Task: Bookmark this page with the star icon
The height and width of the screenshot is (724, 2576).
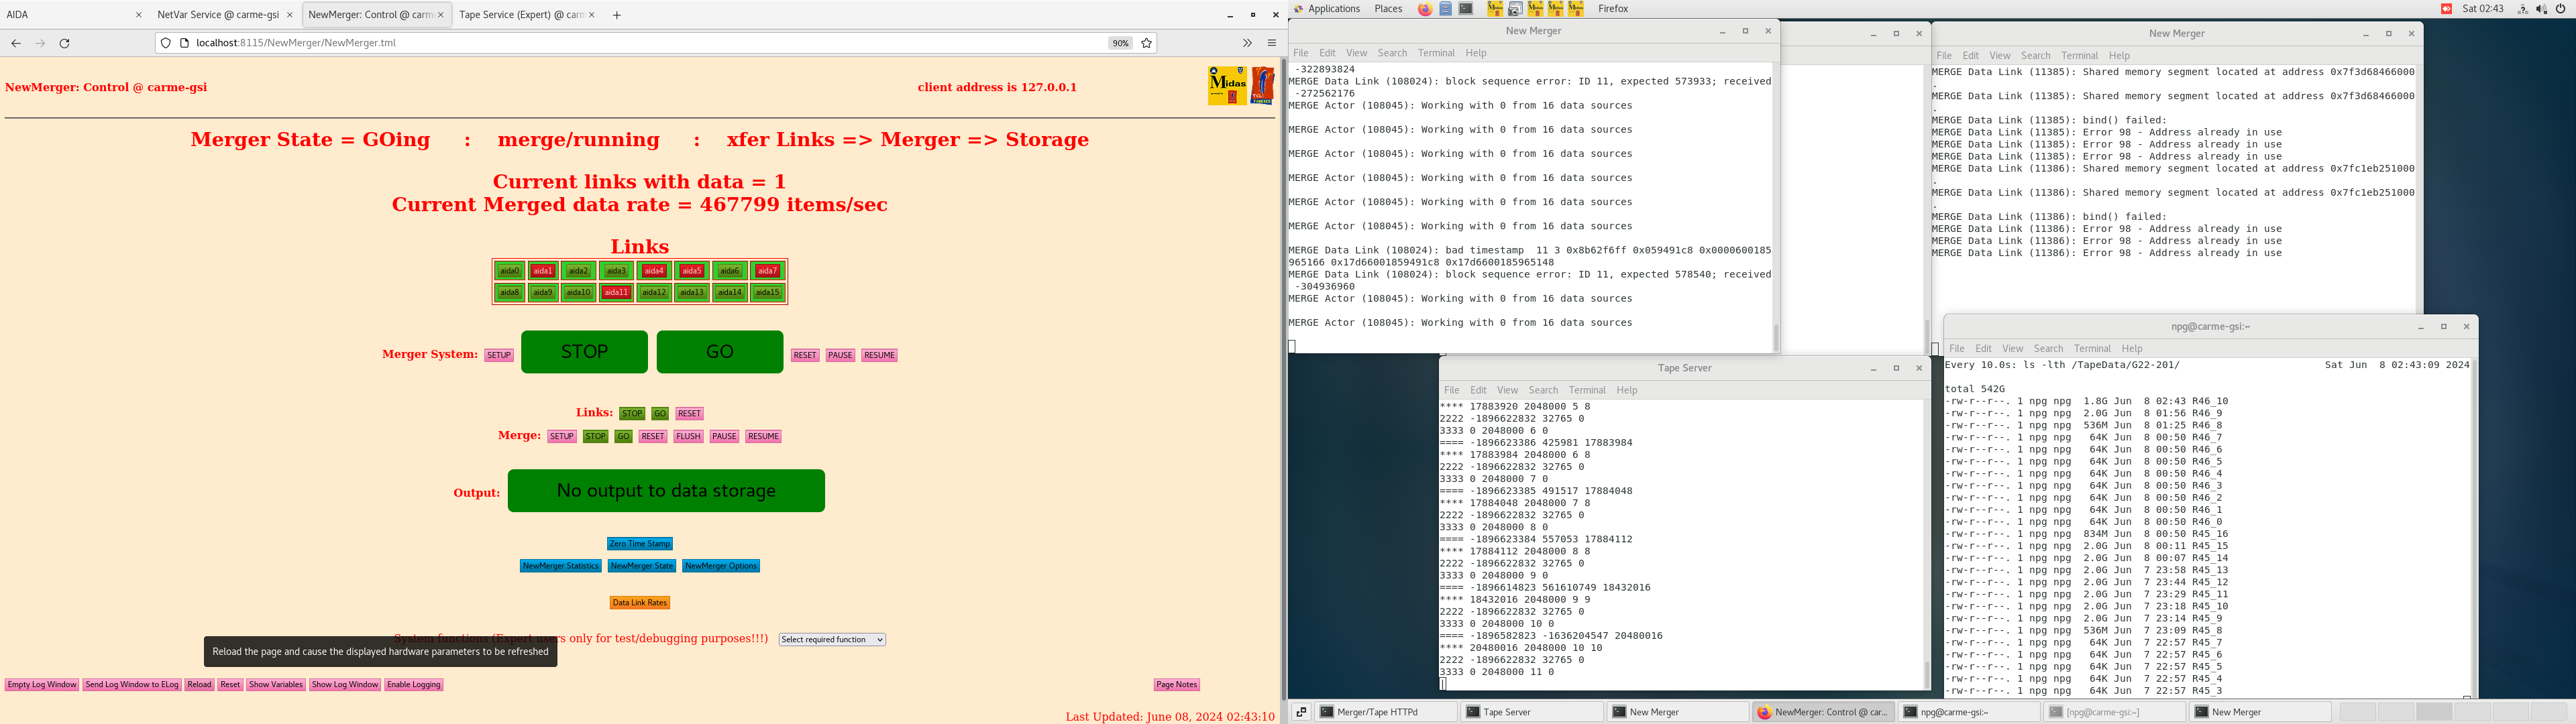Action: [x=1147, y=43]
